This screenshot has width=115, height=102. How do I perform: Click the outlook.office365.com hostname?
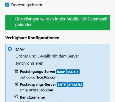[x=39, y=77]
